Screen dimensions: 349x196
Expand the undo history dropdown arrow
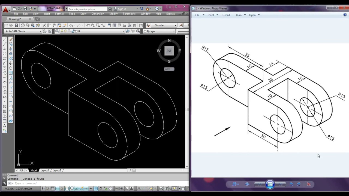[75, 25]
